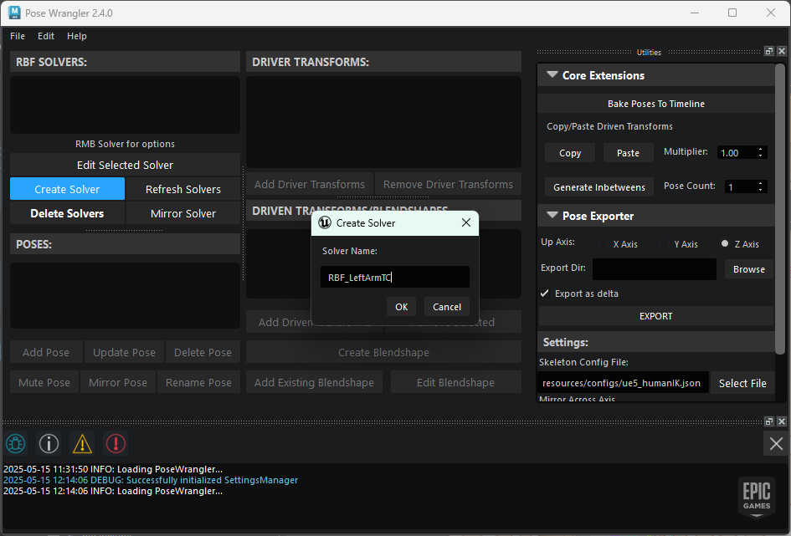Close the Utilities dock panel

tap(782, 51)
